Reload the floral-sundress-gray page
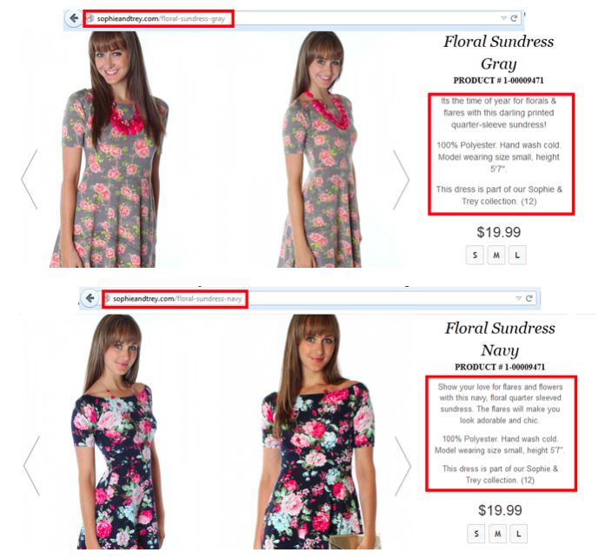The height and width of the screenshot is (559, 605). (x=514, y=18)
